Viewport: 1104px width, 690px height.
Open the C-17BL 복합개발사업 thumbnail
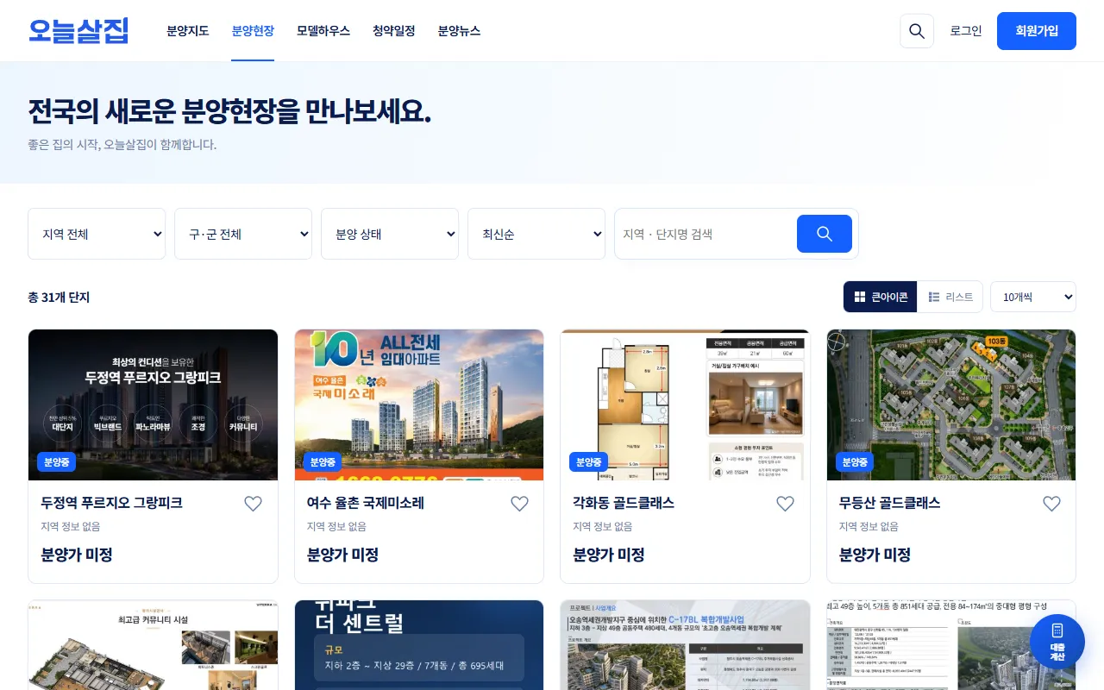[x=685, y=645]
